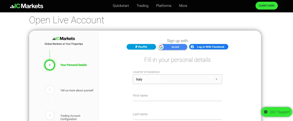Click Open Live Account heading
Screen dimensions: 293x121
pyautogui.click(x=67, y=20)
